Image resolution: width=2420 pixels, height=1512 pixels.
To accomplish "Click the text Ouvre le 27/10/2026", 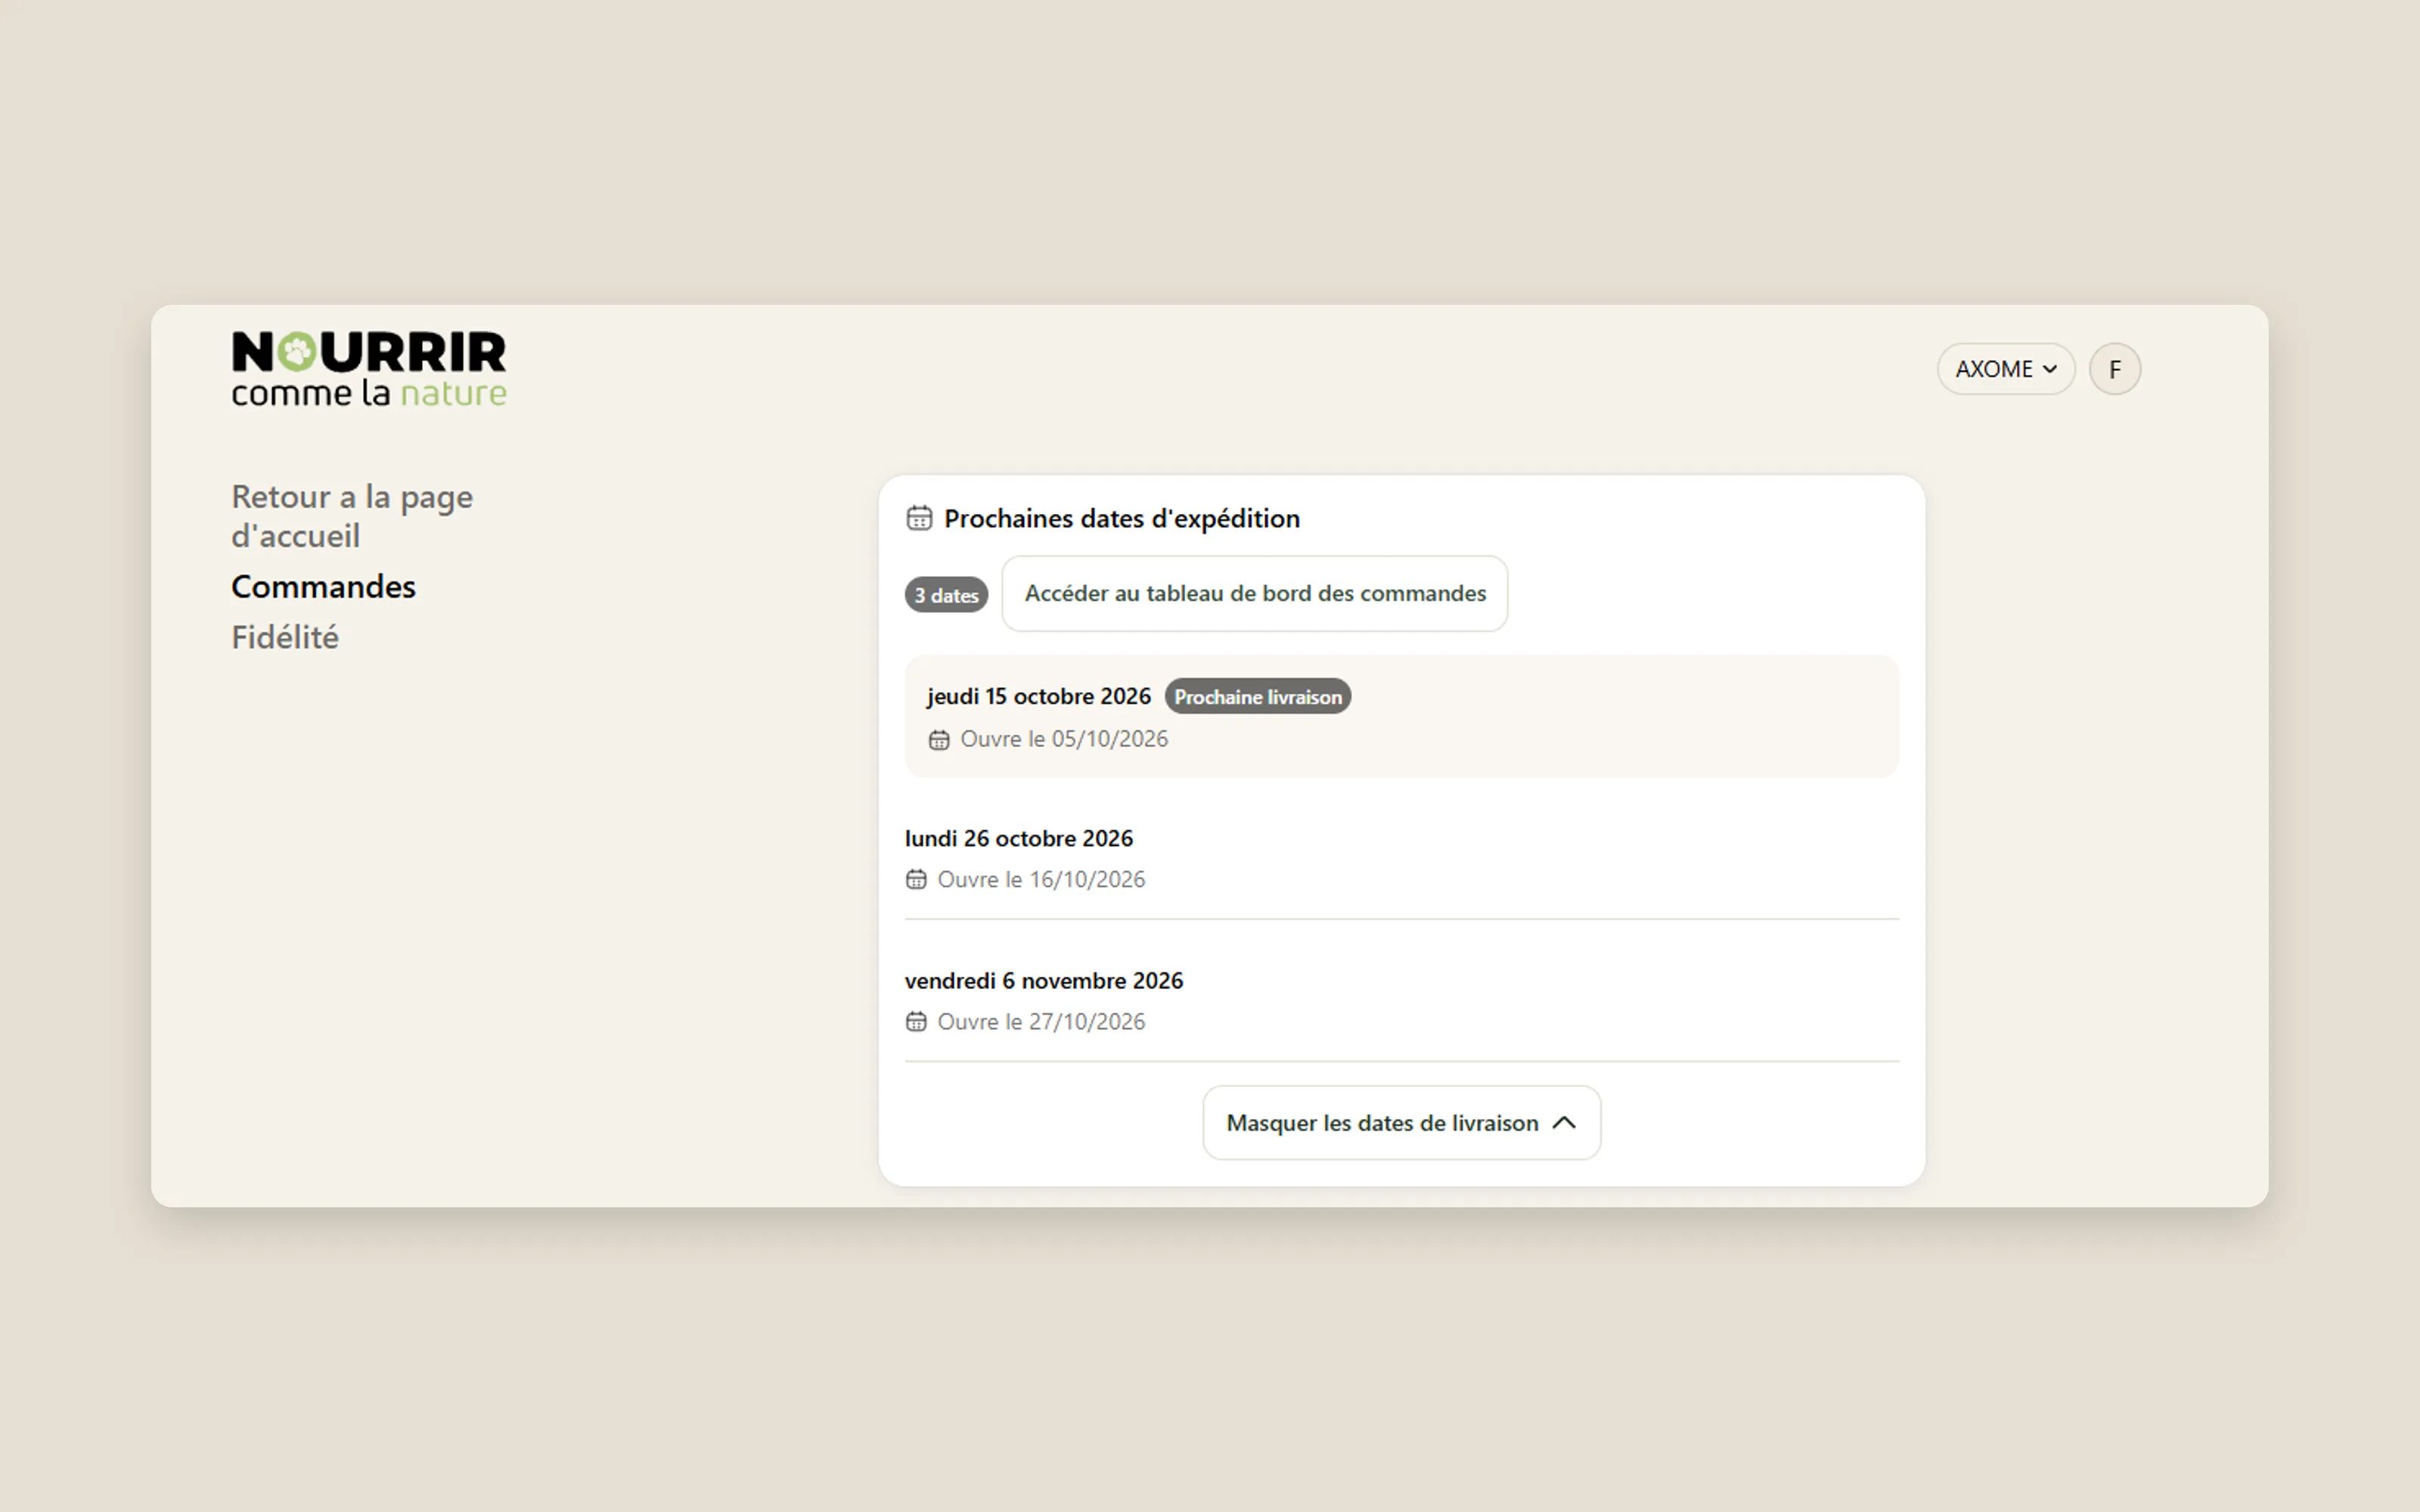I will pyautogui.click(x=1041, y=1022).
